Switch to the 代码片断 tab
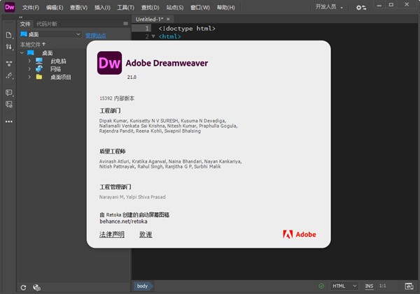The image size is (420, 294). pyautogui.click(x=48, y=24)
